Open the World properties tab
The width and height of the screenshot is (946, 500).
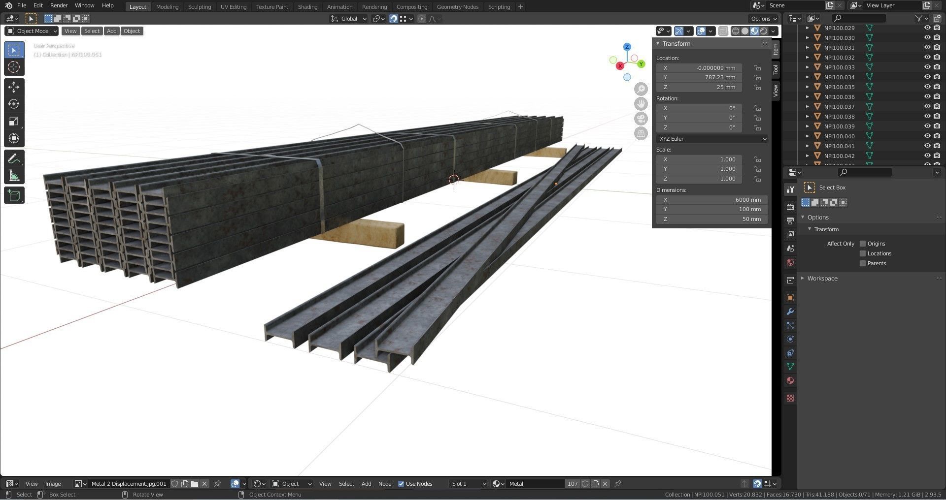(x=790, y=262)
